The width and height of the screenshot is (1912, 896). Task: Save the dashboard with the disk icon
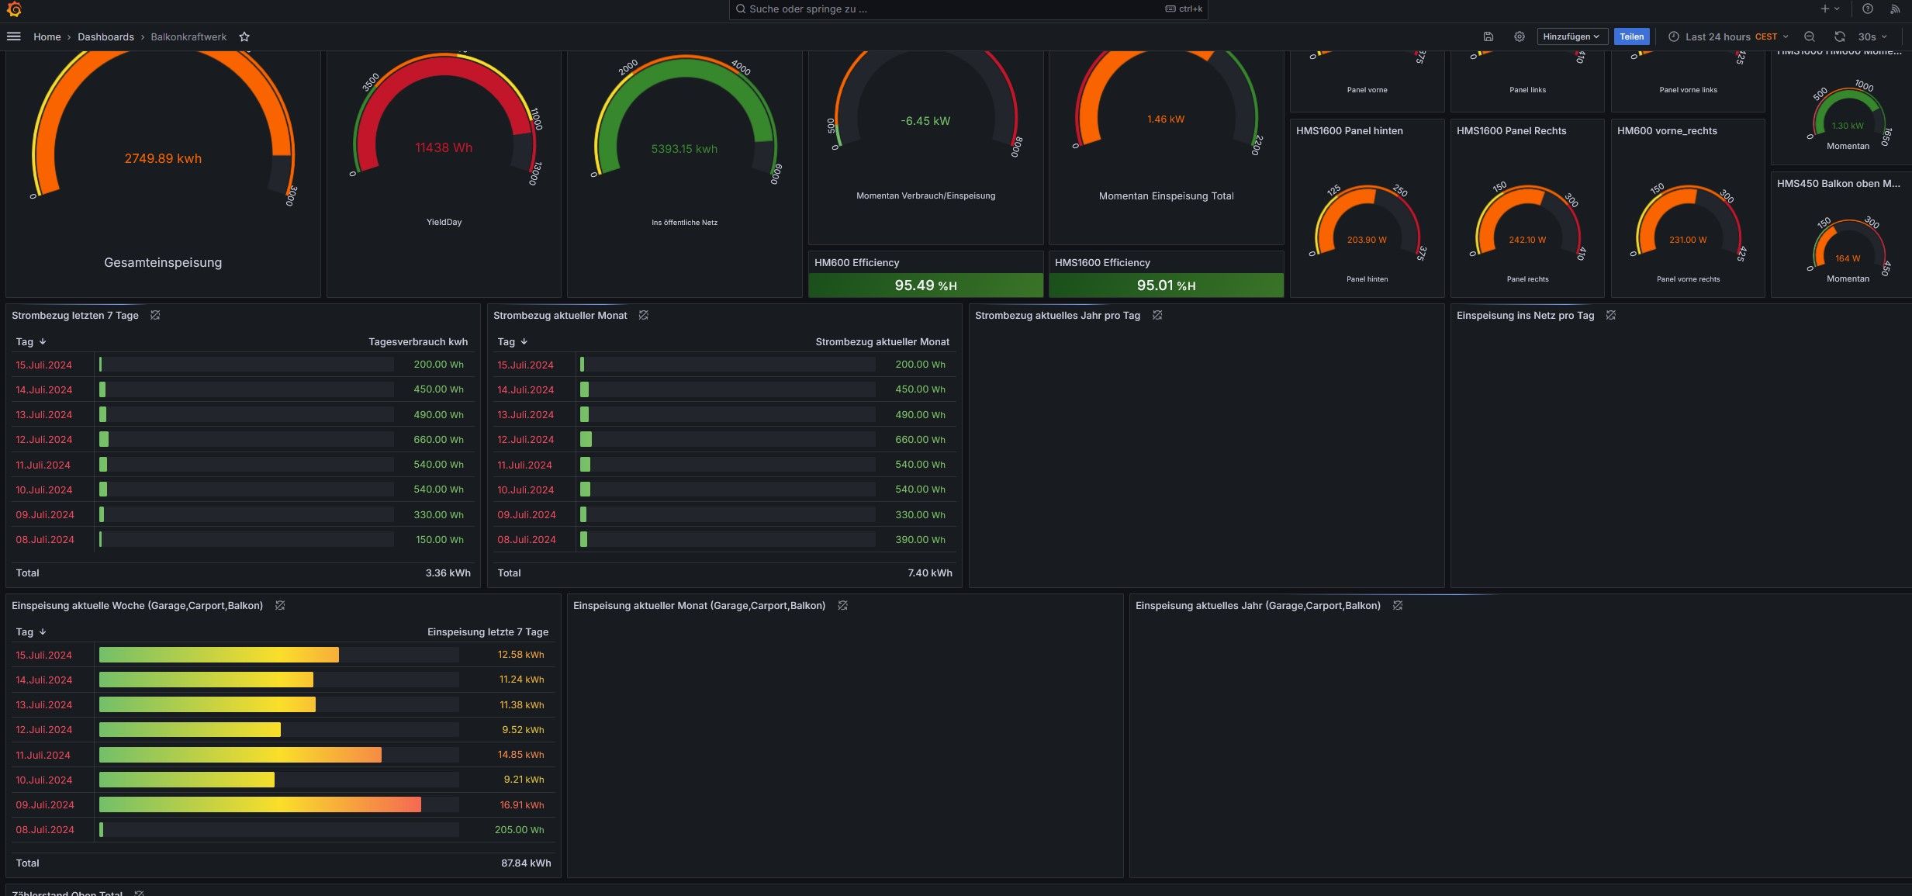click(x=1488, y=36)
